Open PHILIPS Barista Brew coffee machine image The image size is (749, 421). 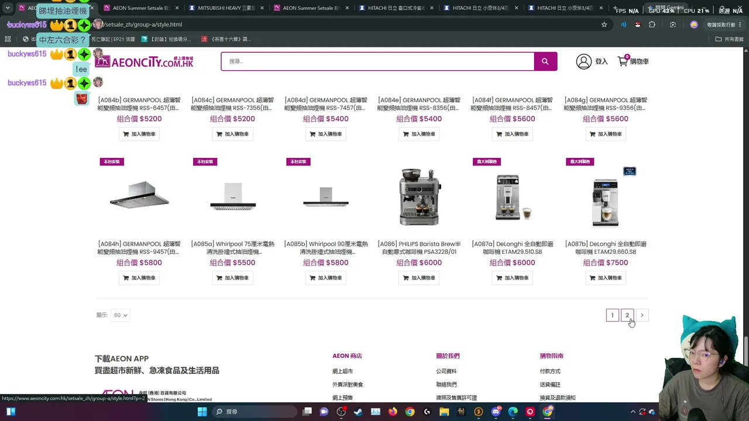(x=419, y=196)
